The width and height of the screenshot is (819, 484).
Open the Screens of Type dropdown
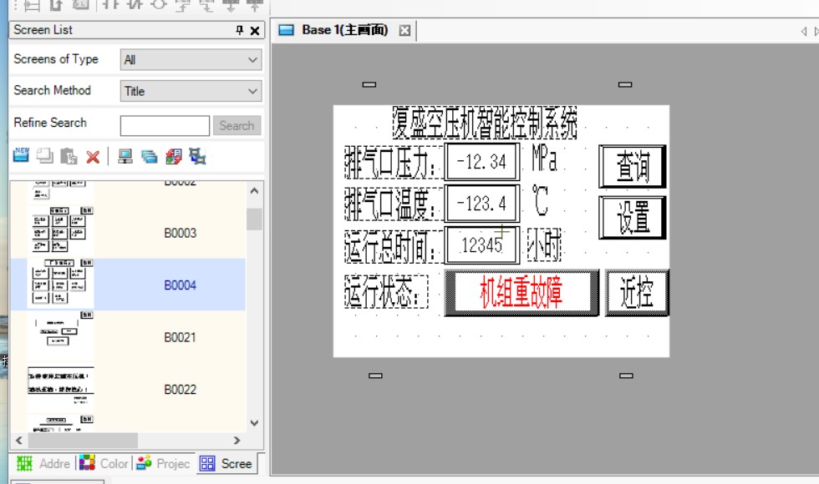pyautogui.click(x=191, y=60)
